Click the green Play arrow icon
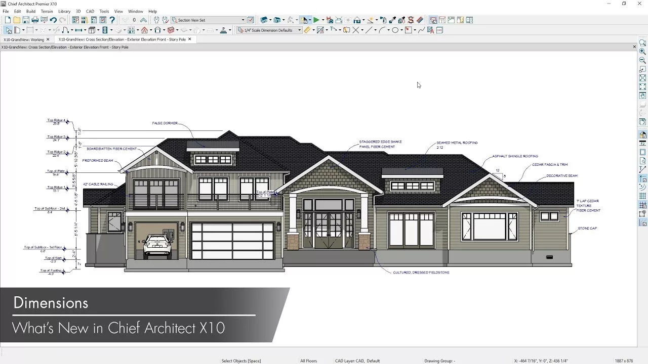This screenshot has height=364, width=648. coord(316,20)
